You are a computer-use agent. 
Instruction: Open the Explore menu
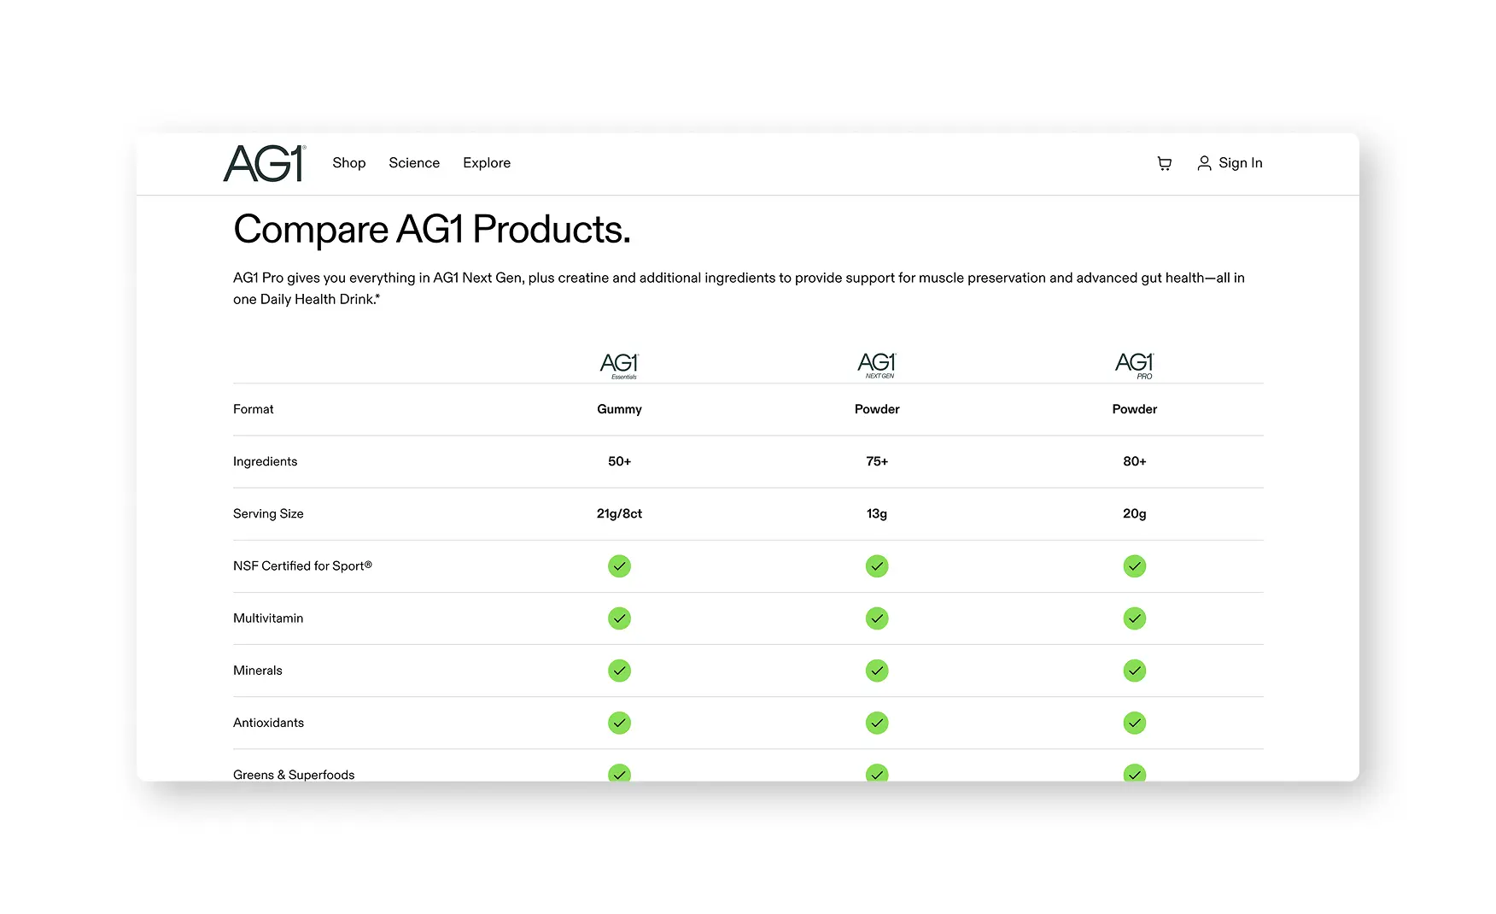tap(487, 163)
